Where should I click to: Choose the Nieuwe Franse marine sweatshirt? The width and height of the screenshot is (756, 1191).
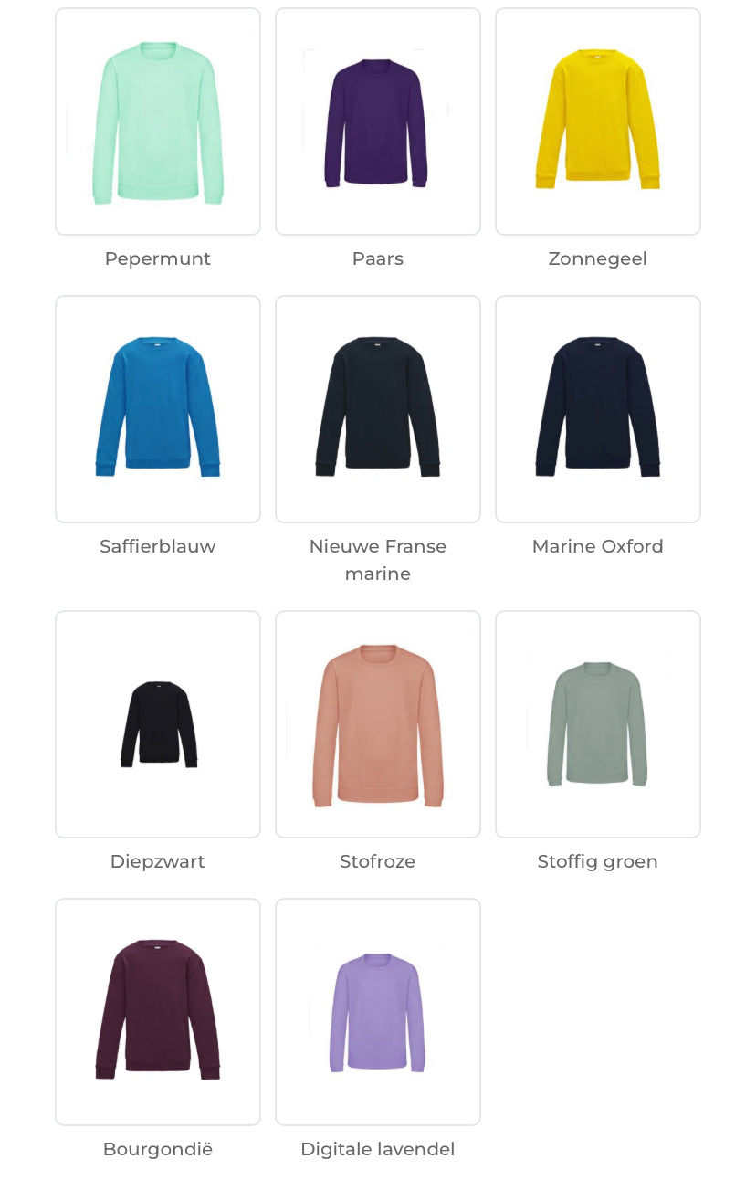tap(378, 409)
